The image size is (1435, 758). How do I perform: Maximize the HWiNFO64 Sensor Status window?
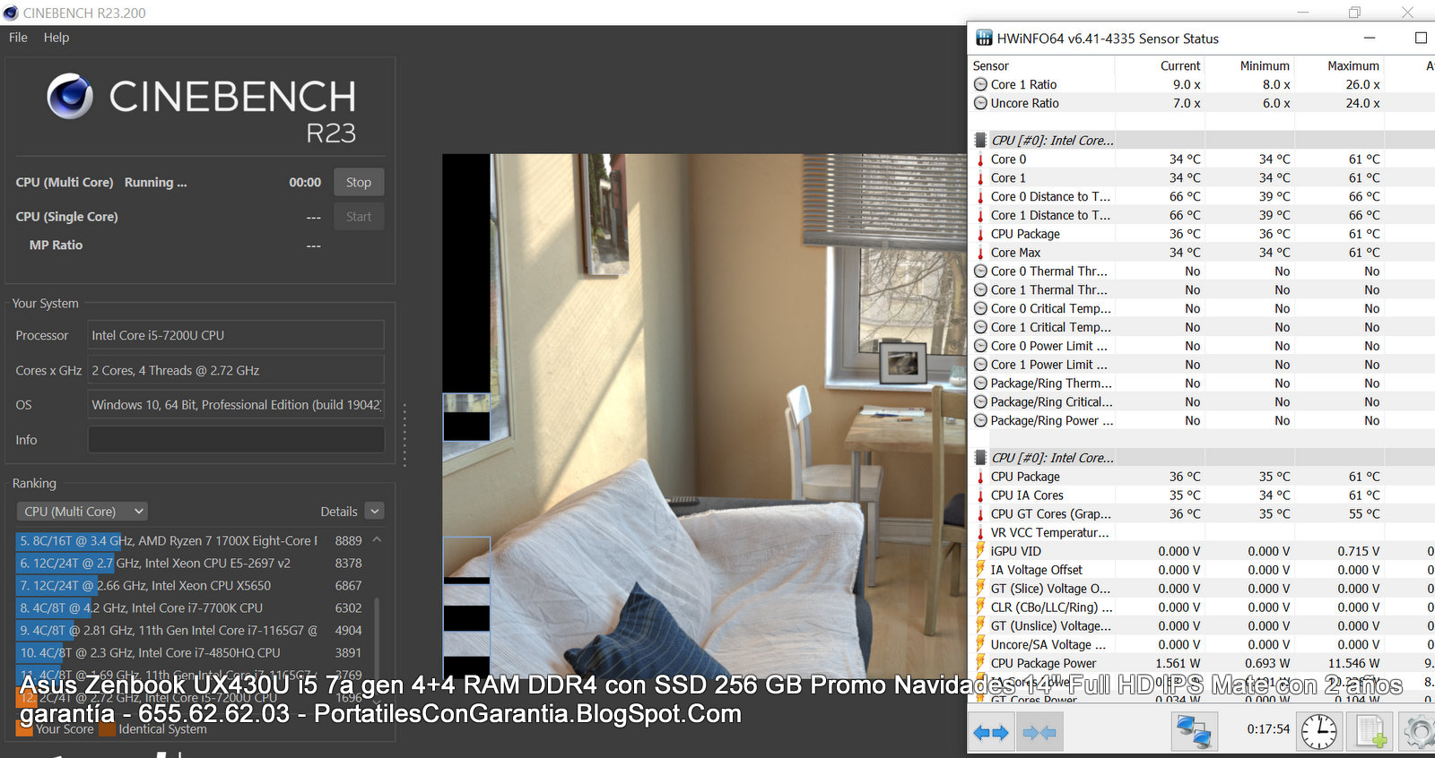click(x=1421, y=38)
